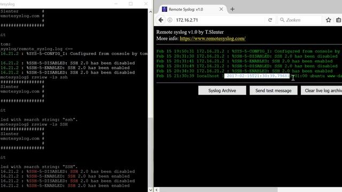342x192 pixels.
Task: Open the remotesyslog.com hyperlink
Action: (213, 38)
